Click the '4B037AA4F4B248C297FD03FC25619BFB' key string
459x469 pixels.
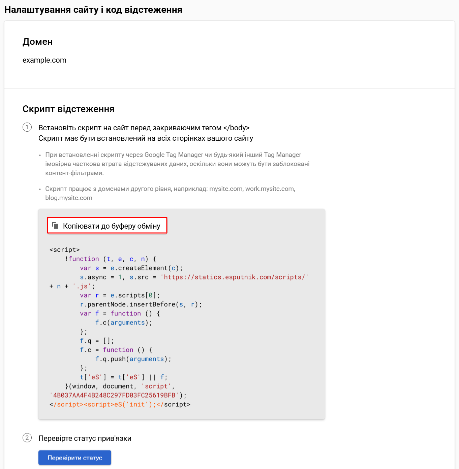114,395
